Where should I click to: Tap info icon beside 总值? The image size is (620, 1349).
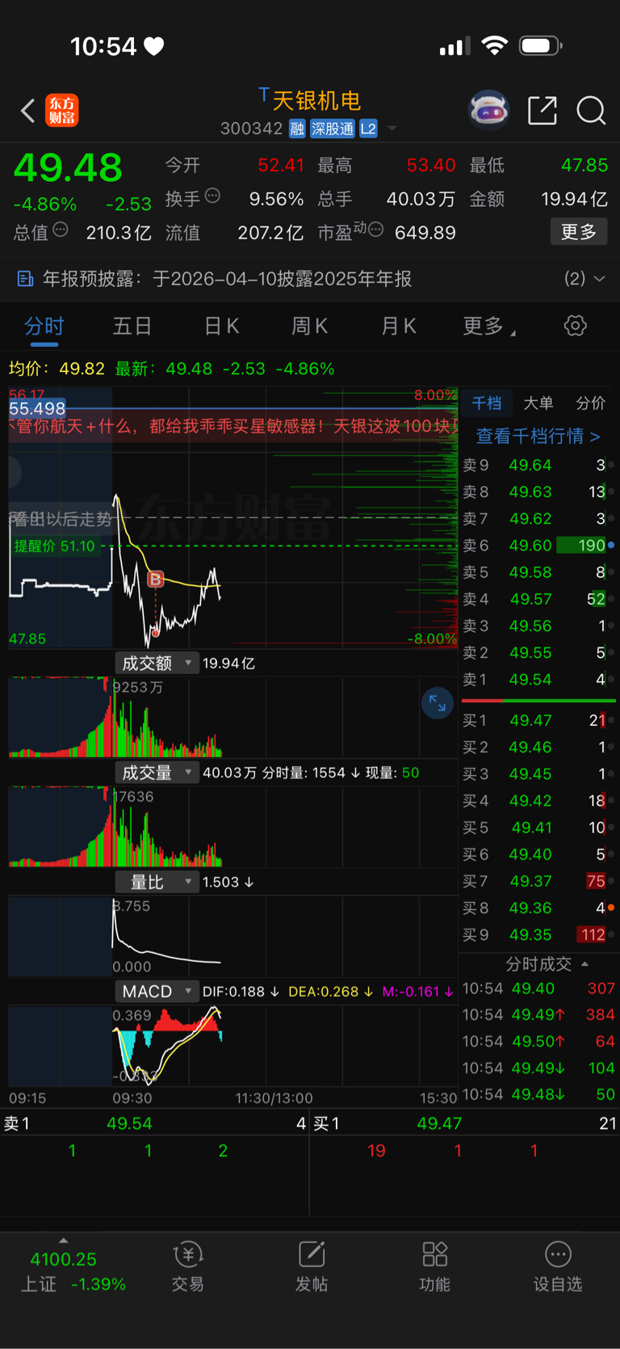61,230
